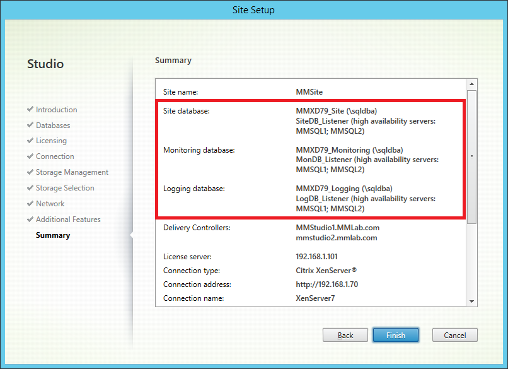
Task: Open the Additional Features step
Action: (68, 220)
